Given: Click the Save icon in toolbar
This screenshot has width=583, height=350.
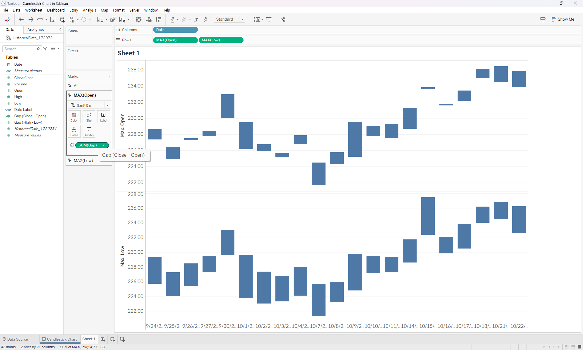Looking at the screenshot, I should tap(53, 19).
